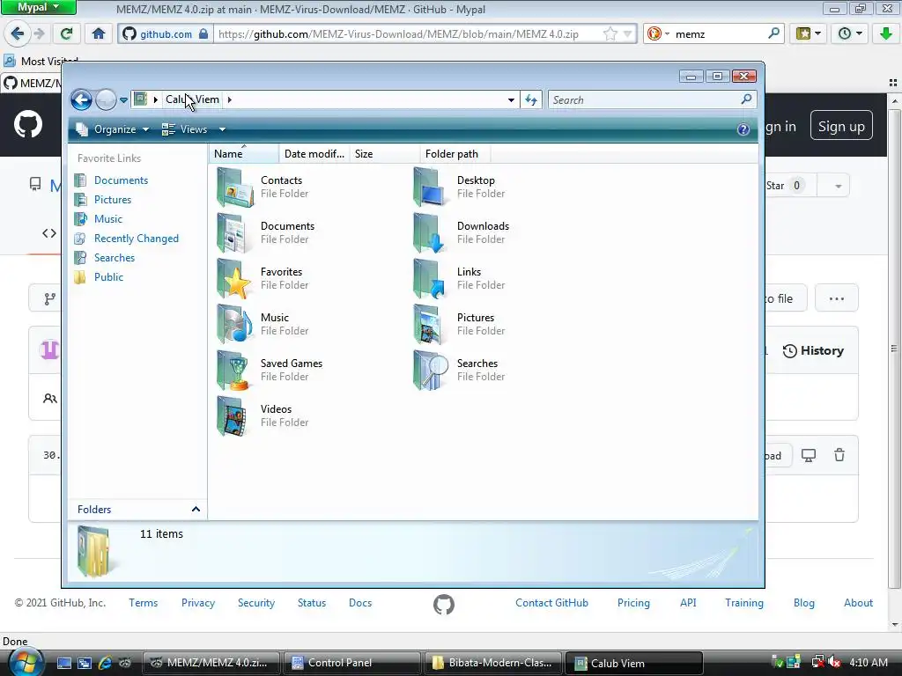Sort by Size column header

click(x=384, y=153)
